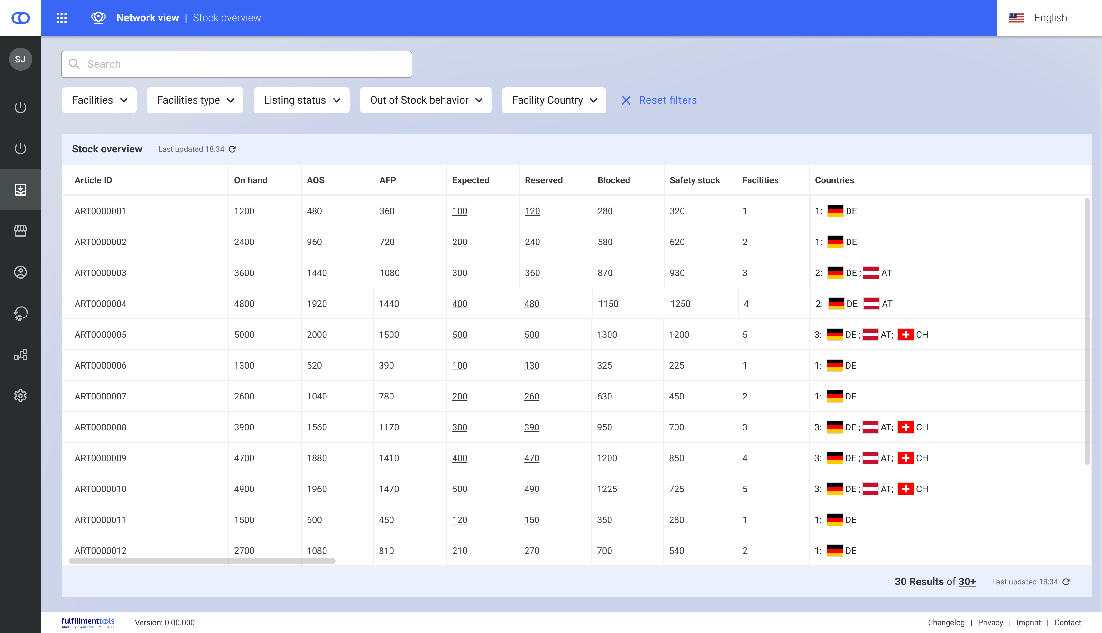
Task: Open the Out of Stock behavior dropdown
Action: (426, 100)
